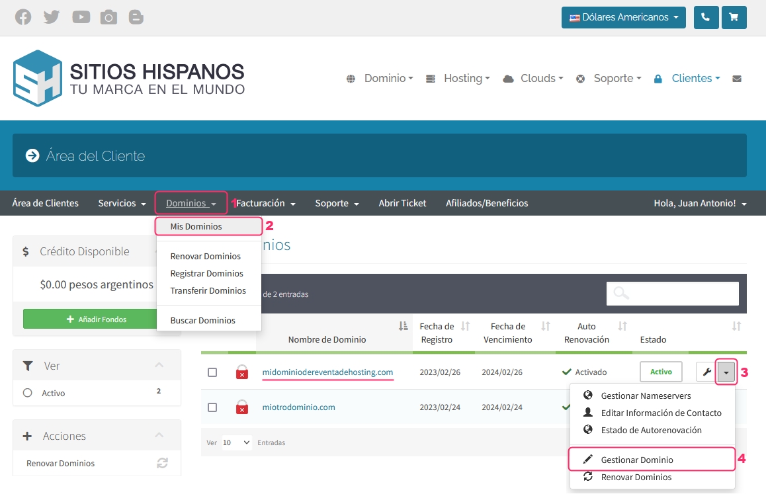The image size is (766, 500).
Task: Open the YouTube social icon
Action: point(81,17)
